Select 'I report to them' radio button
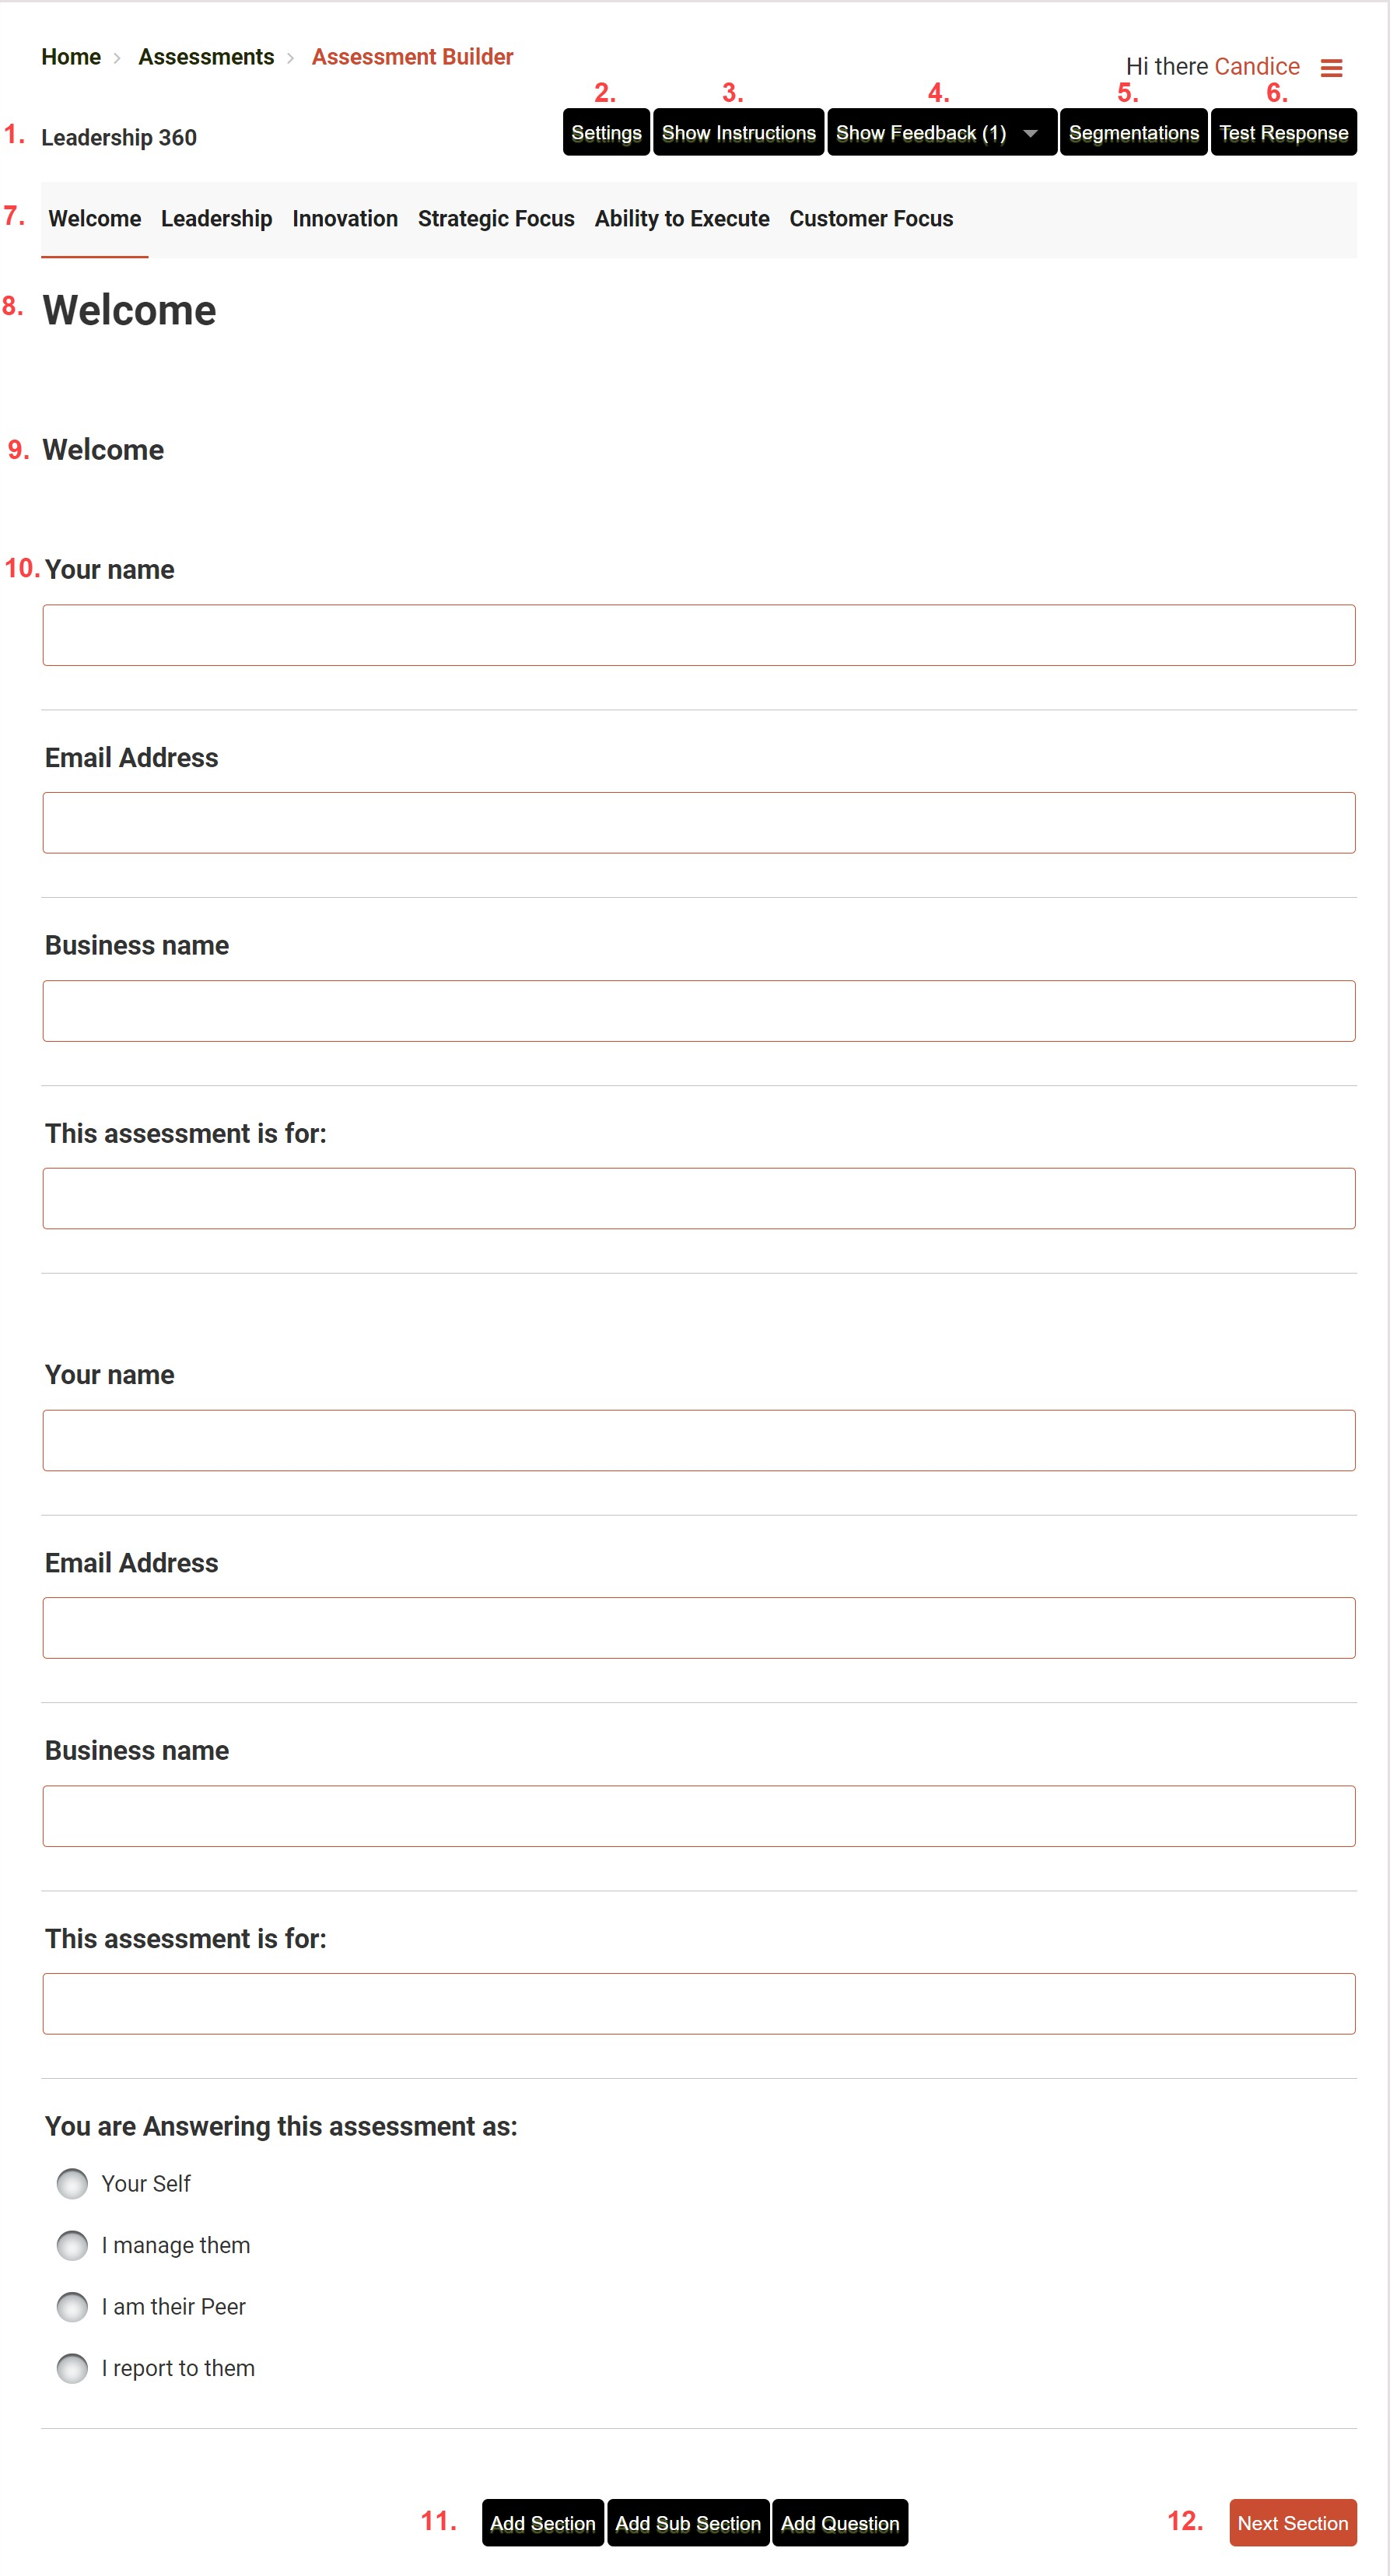 point(72,2368)
